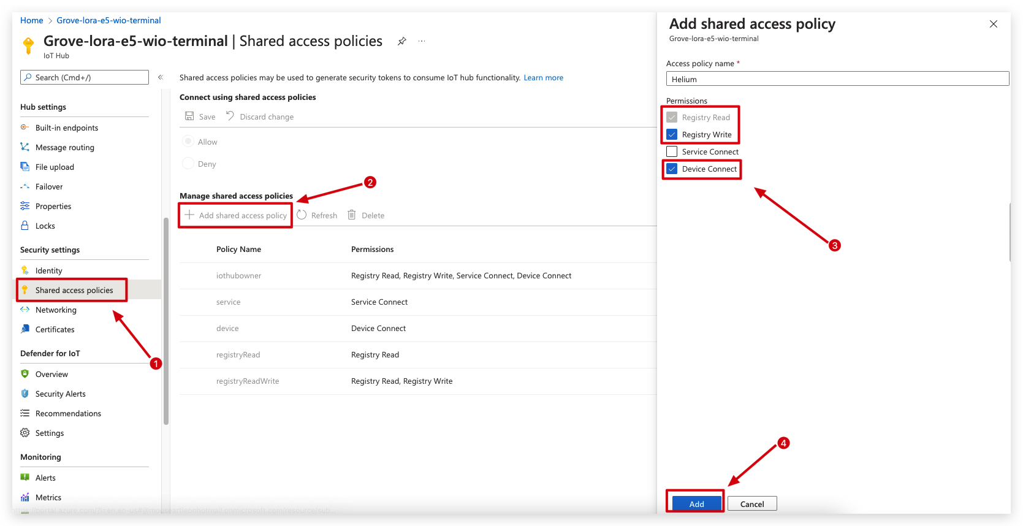Uncheck the Registry Write checkbox

672,134
